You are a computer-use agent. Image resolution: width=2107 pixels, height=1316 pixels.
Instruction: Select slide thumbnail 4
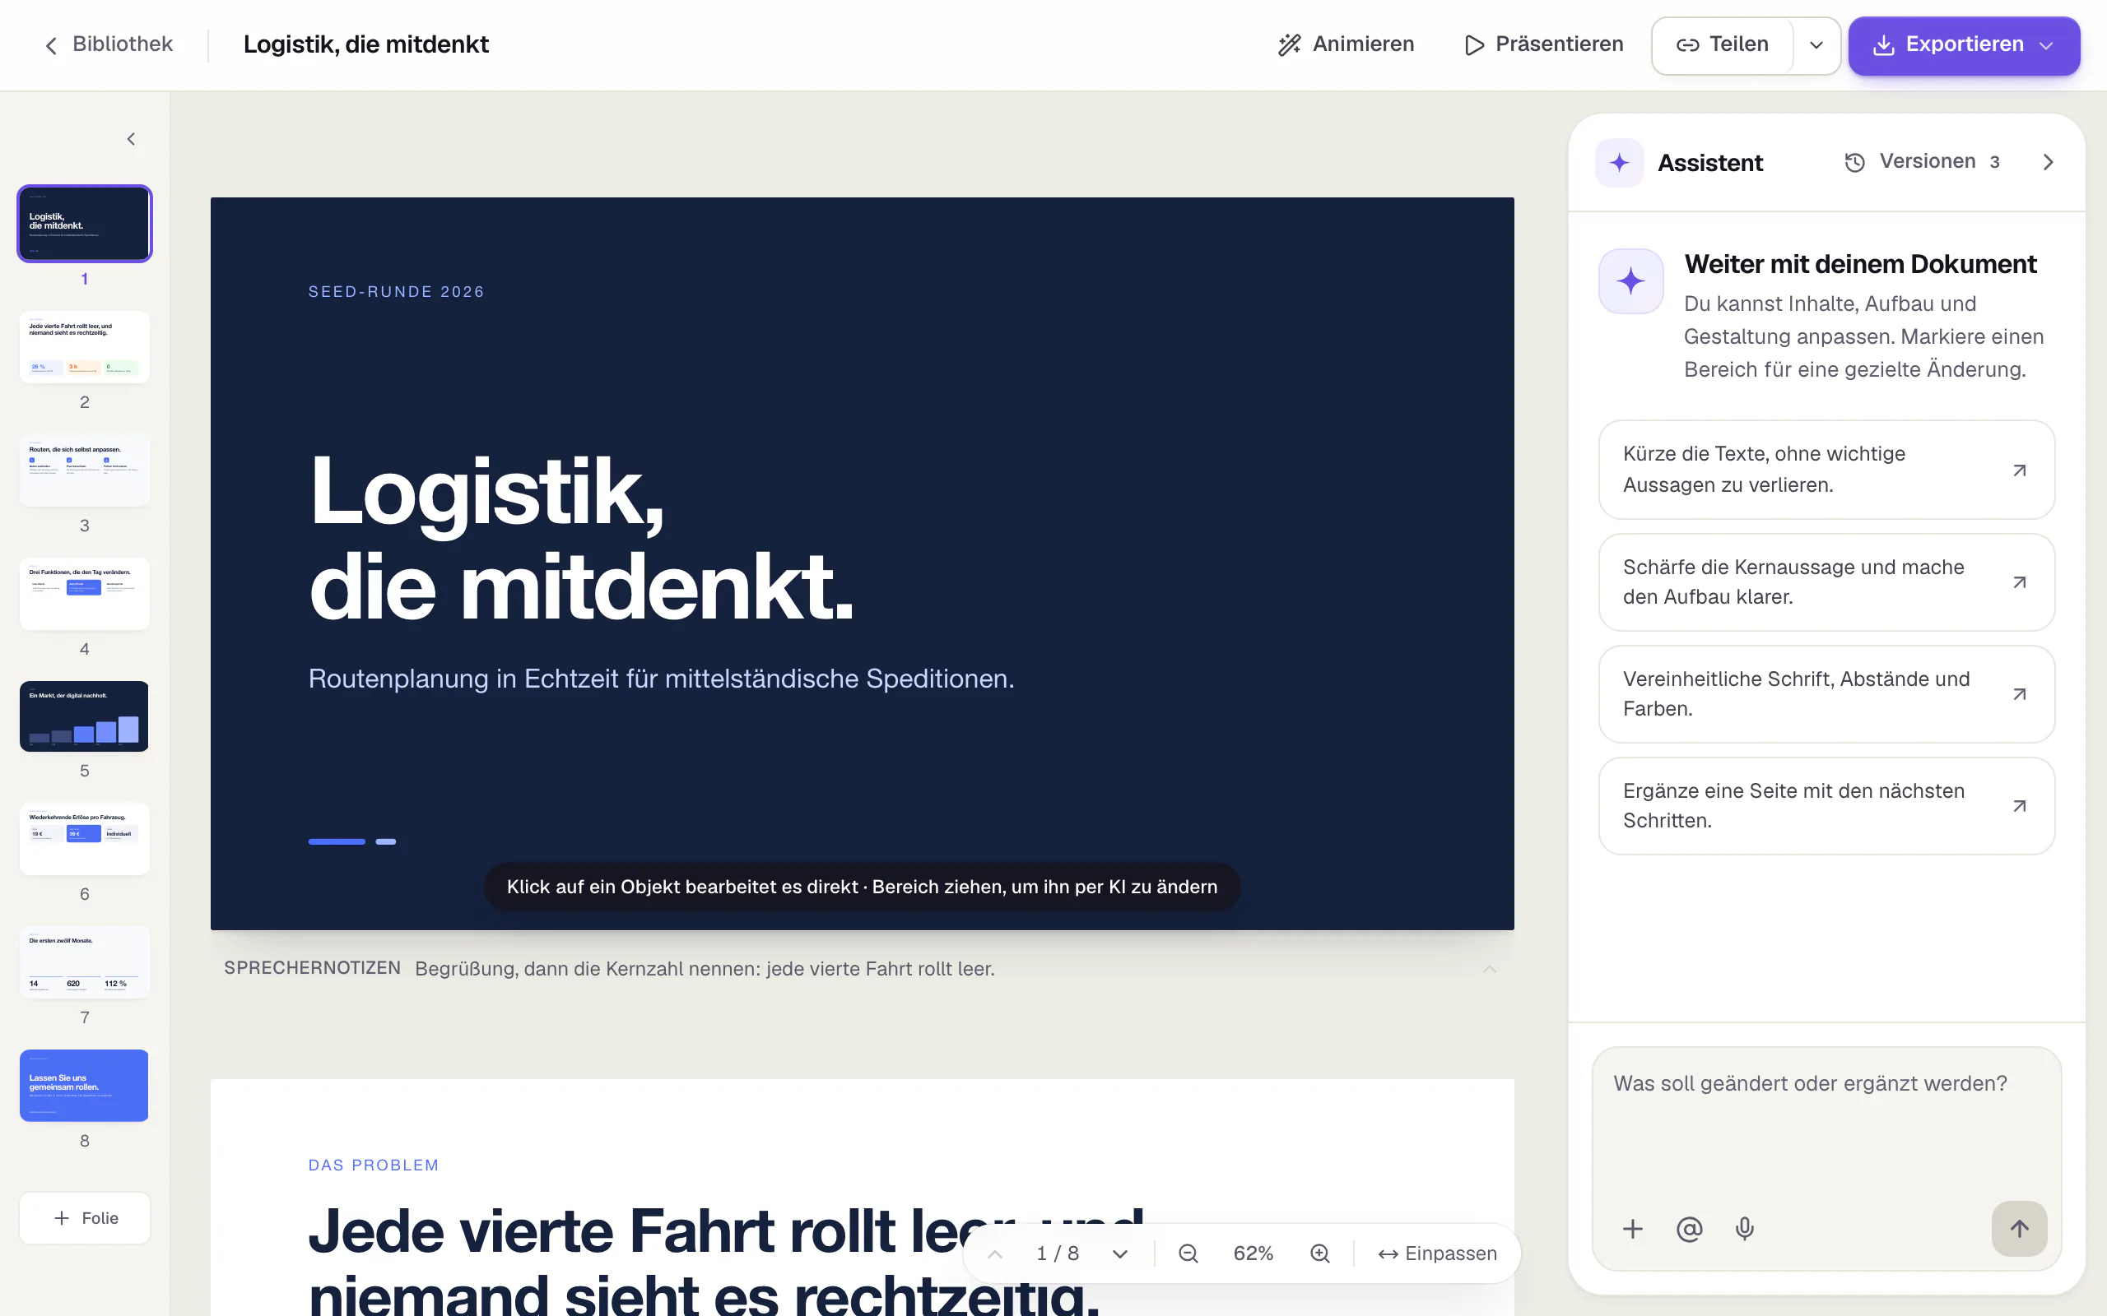tap(85, 594)
